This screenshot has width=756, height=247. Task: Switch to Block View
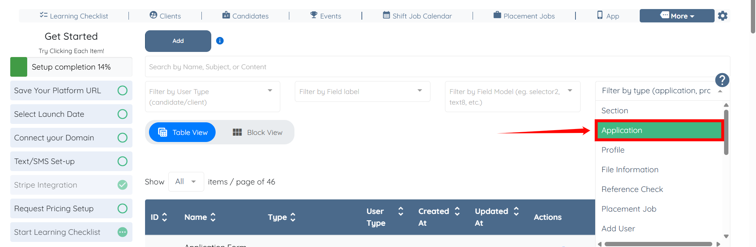coord(257,133)
